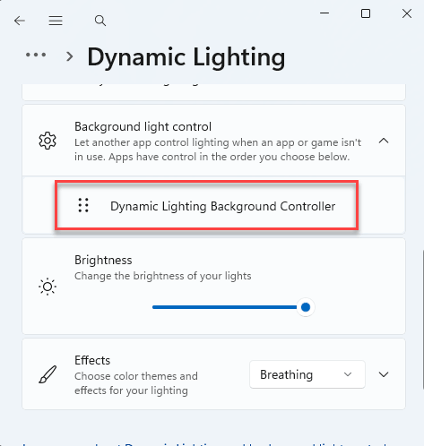The image size is (424, 446).
Task: Click the sun icon next to Brightness
Action: pos(48,287)
